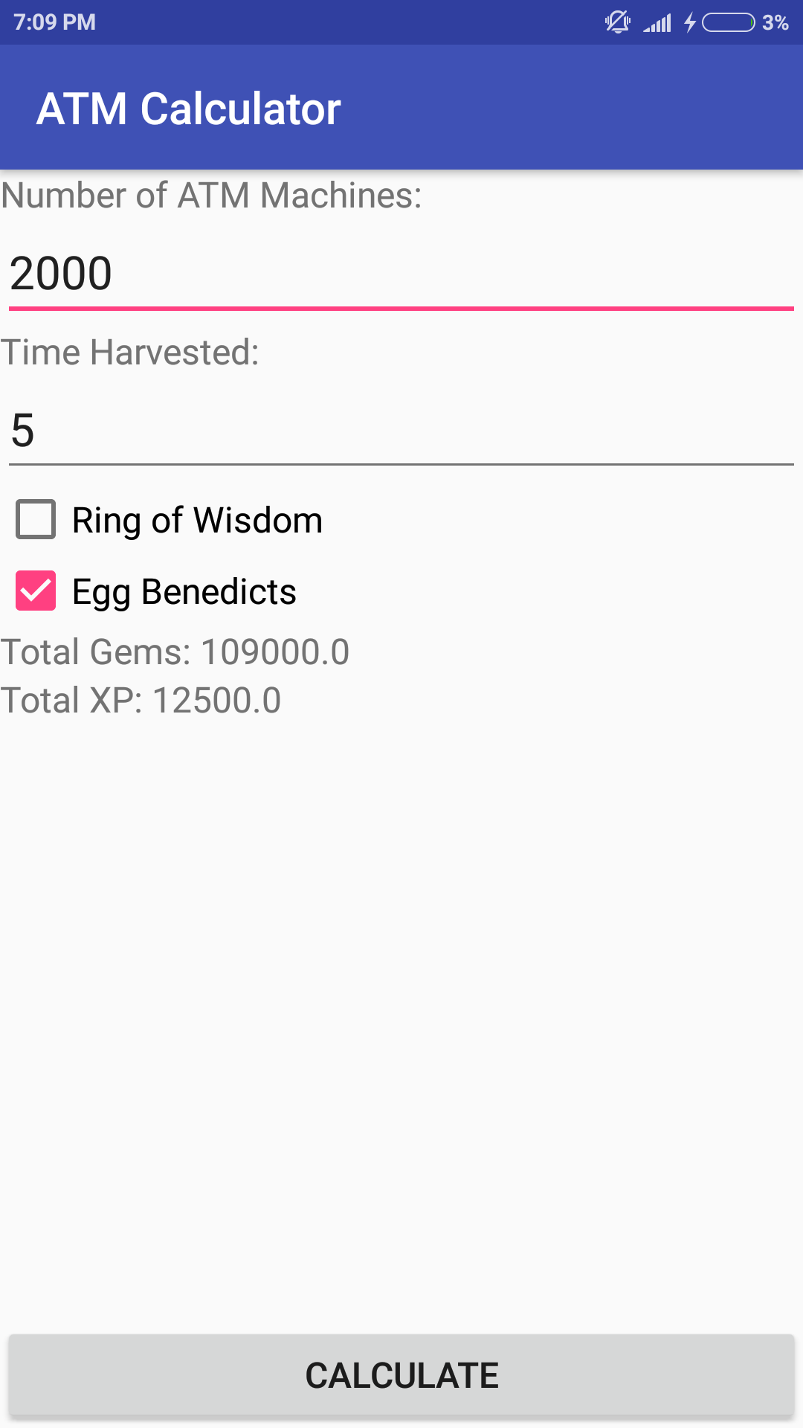Tap the Total Gems result text
Viewport: 803px width, 1428px height.
(175, 652)
